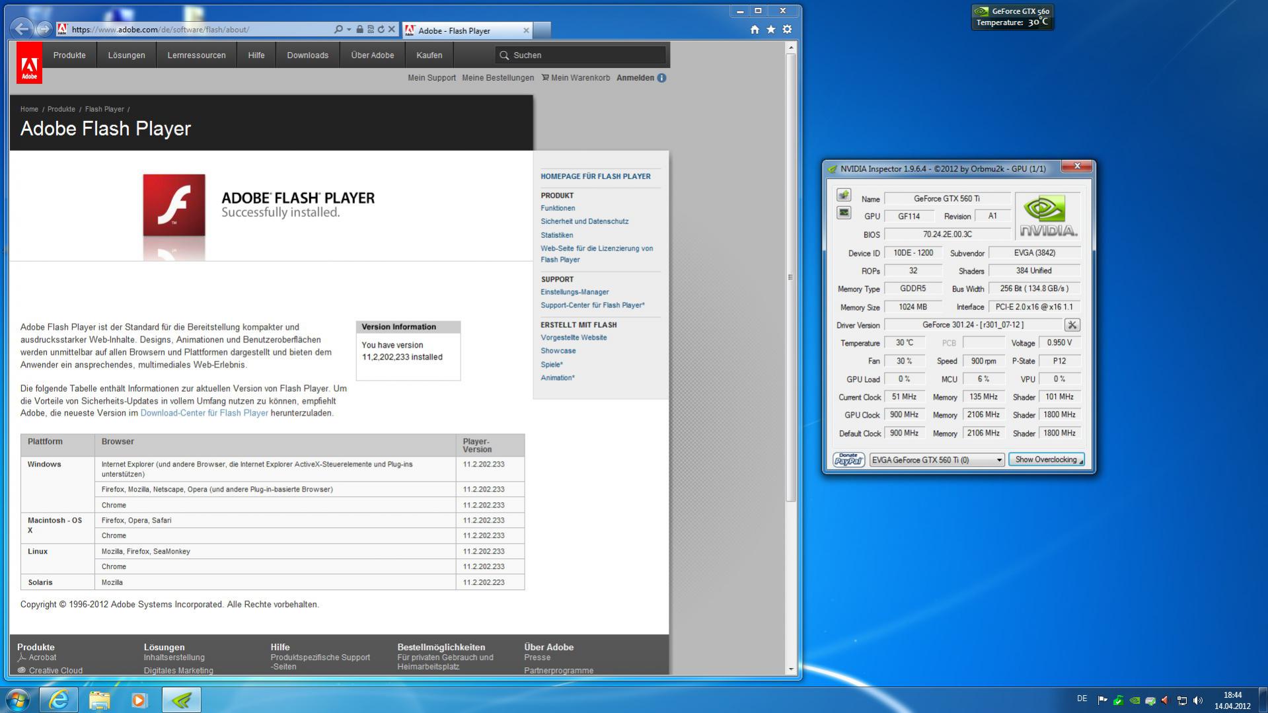
Task: Open the Funktionen sidebar link
Action: click(x=558, y=208)
